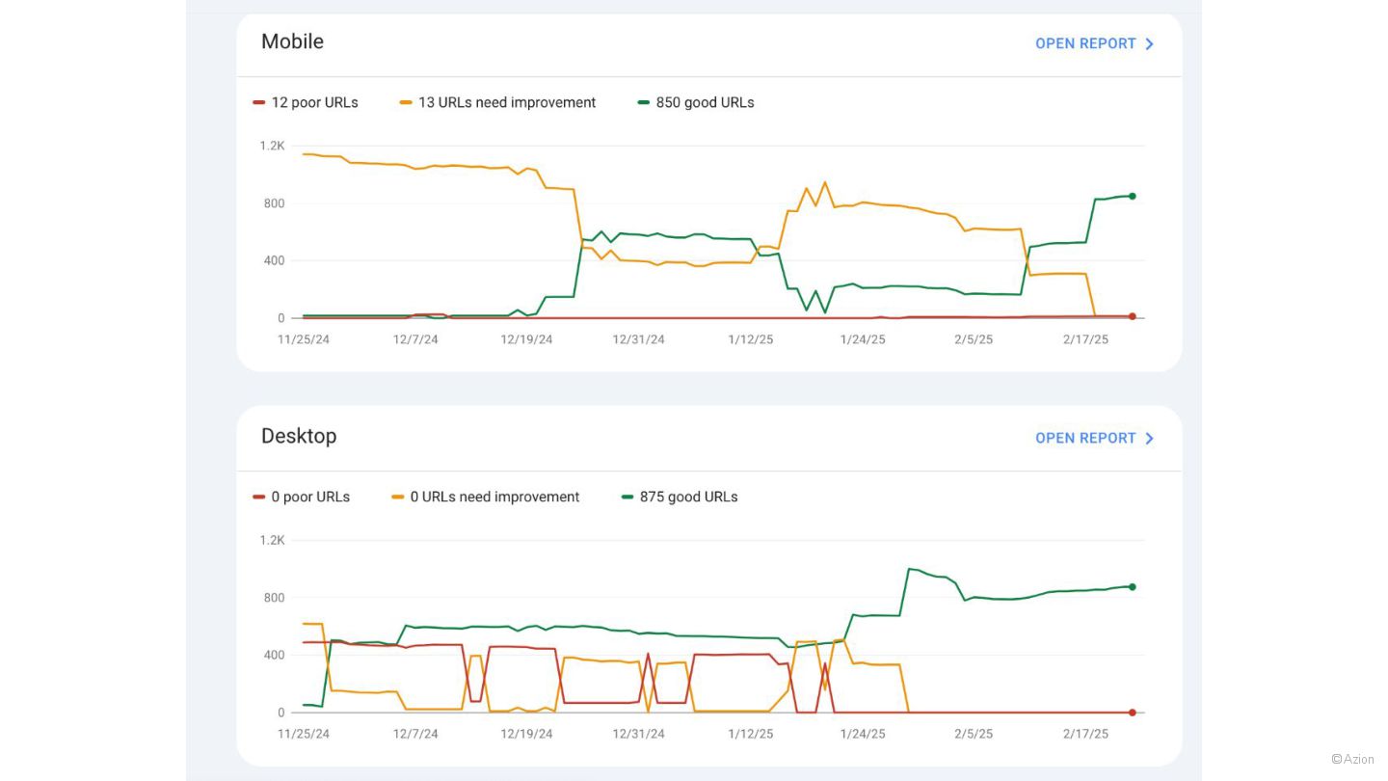Screen dimensions: 1388x781
Task: Click the green endpoint dot on Mobile chart
Action: pos(1133,196)
